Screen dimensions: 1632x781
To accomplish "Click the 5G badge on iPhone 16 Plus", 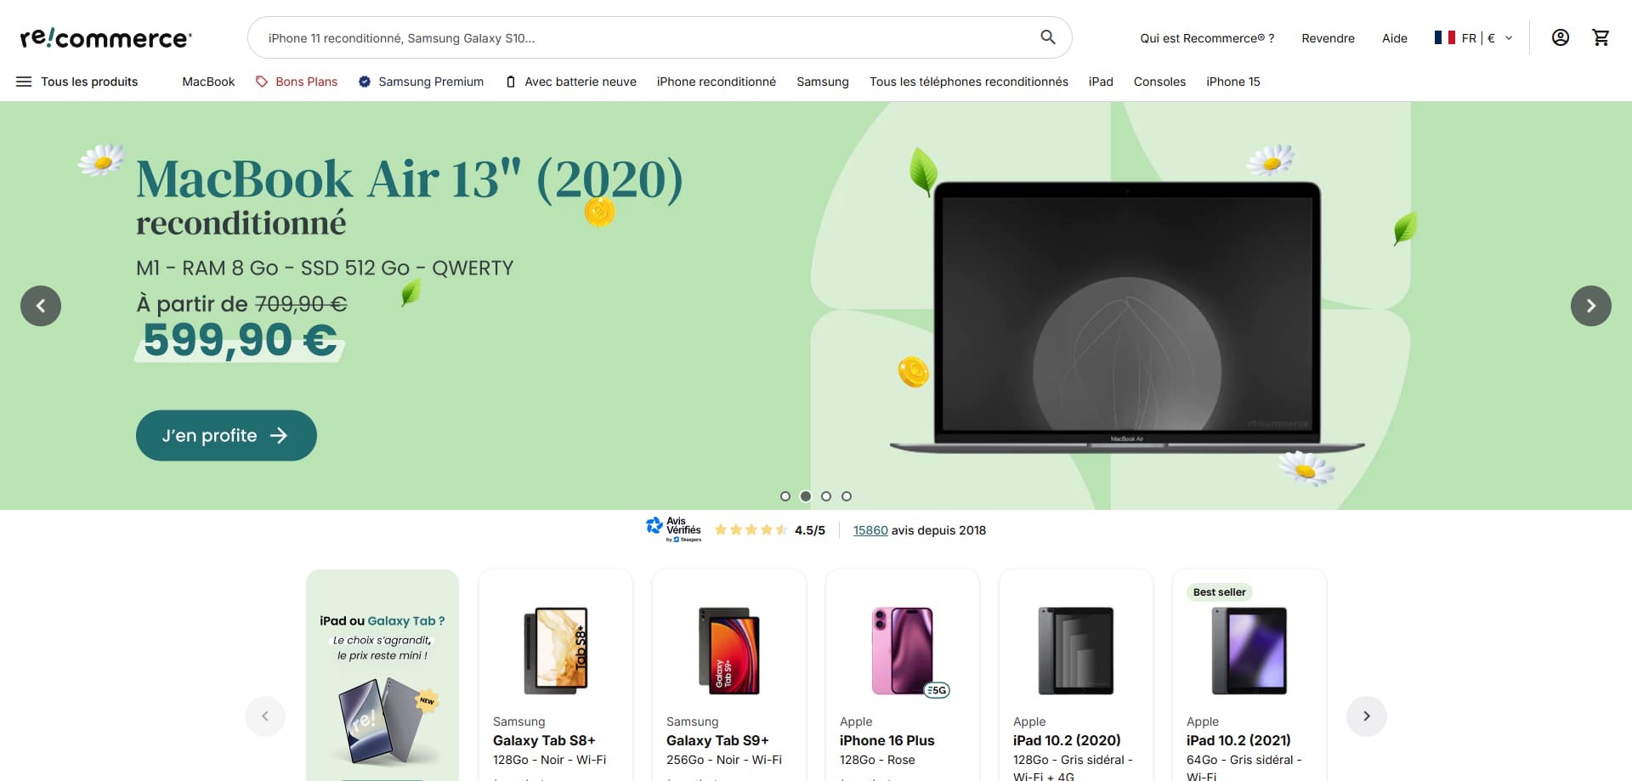I will [937, 690].
